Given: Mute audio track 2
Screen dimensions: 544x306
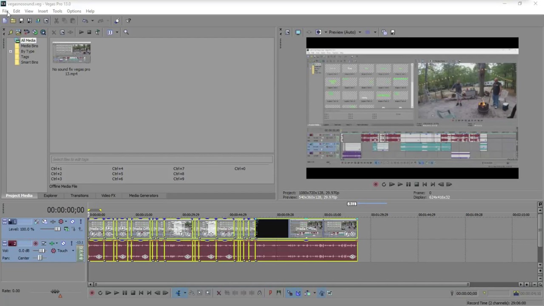Looking at the screenshot, I should click(63, 244).
